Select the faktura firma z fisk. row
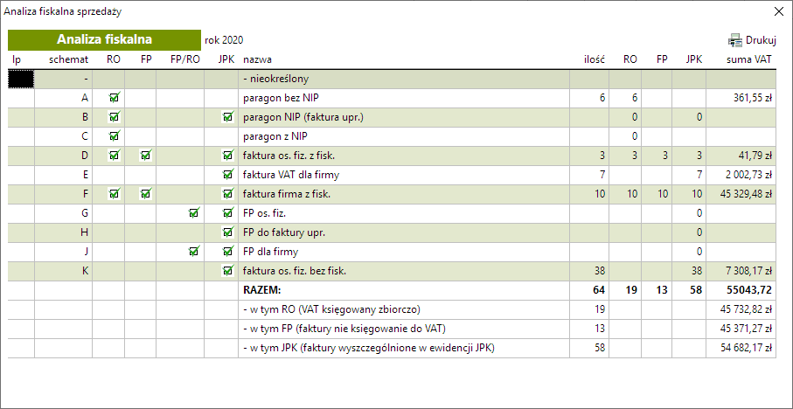 392,194
